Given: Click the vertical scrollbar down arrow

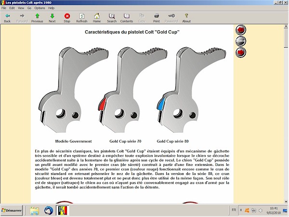Looking at the screenshot, I should coord(286,200).
